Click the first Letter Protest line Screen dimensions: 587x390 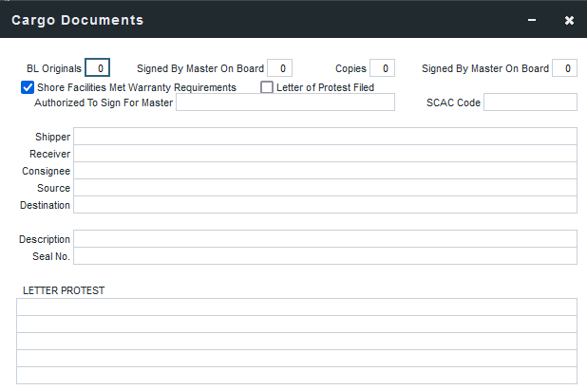(x=296, y=306)
